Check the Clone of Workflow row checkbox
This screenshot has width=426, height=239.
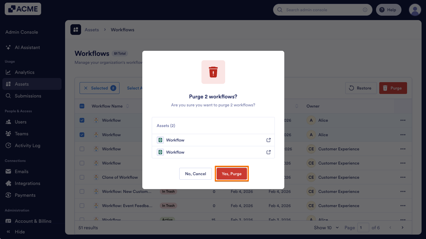point(82,177)
